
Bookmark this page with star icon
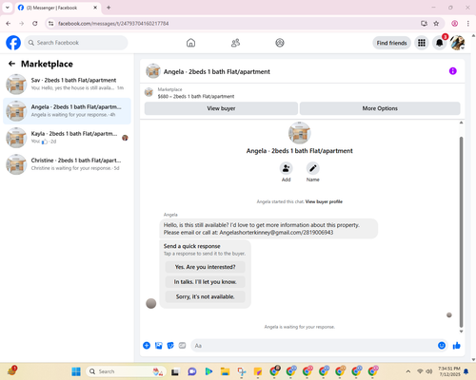[436, 24]
